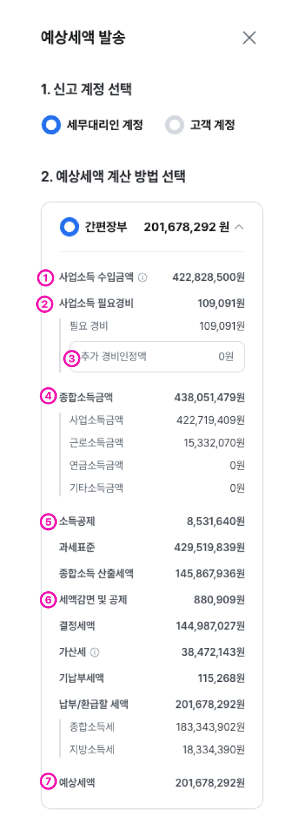Choose the 간편장부 calculation method radio
Image resolution: width=298 pixels, height=838 pixels.
pyautogui.click(x=69, y=228)
